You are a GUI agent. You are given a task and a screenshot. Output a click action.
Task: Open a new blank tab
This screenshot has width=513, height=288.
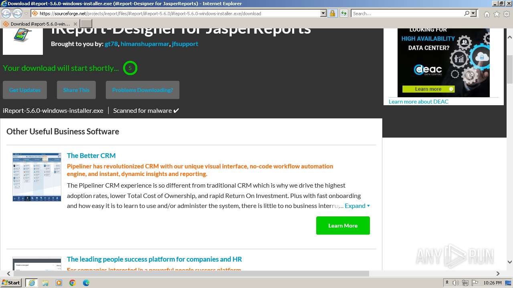86,24
